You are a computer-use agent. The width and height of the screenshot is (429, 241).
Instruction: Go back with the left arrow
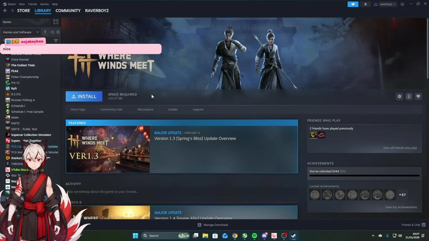[x=5, y=11]
